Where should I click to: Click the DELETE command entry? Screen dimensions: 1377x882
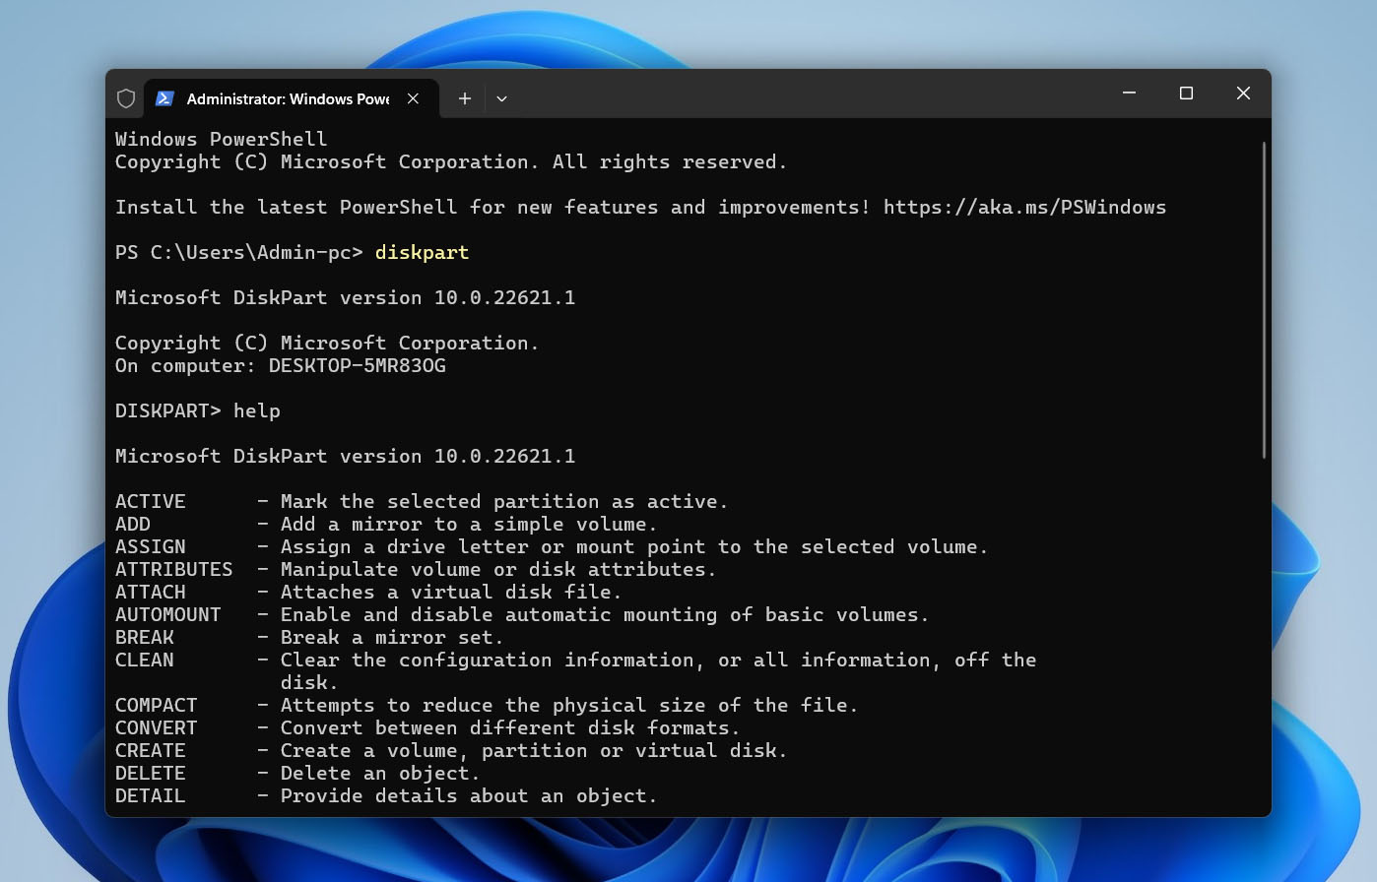151,773
